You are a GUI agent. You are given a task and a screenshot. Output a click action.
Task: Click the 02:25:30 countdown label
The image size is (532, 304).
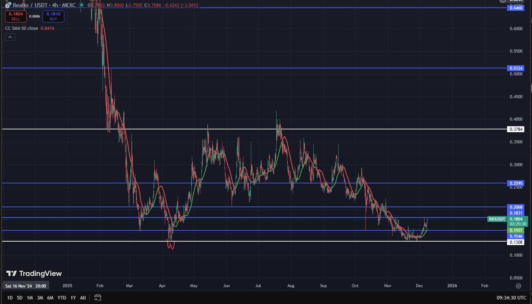tap(517, 224)
